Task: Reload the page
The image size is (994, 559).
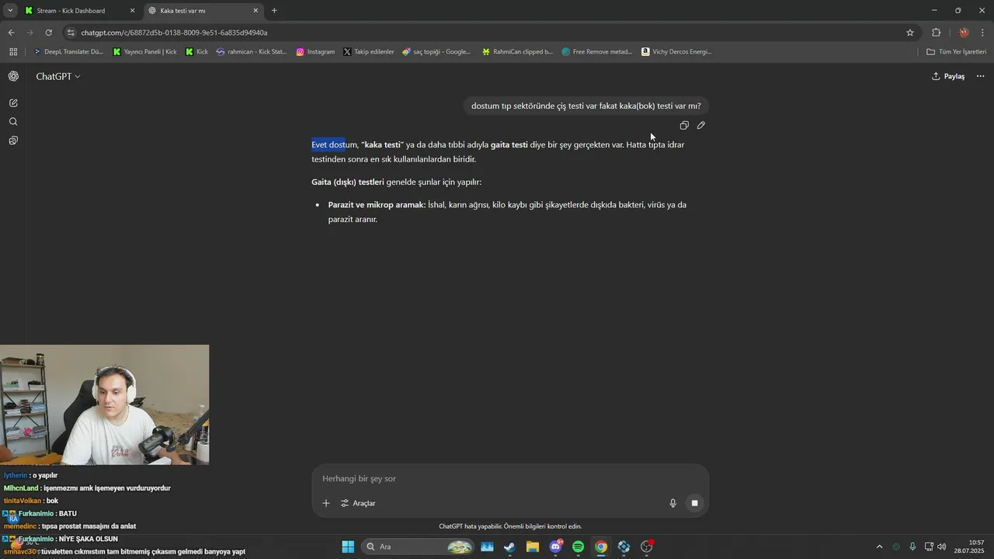Action: (x=48, y=33)
